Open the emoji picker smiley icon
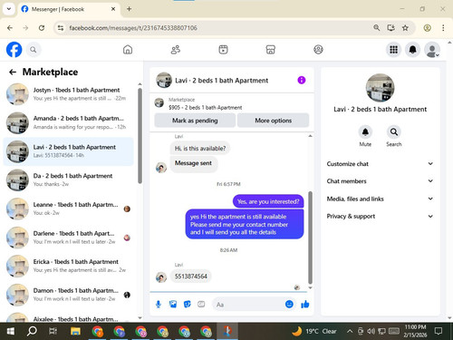 point(289,304)
